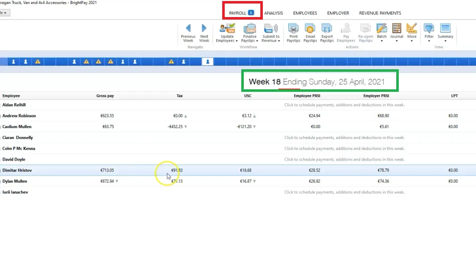
Task: Select employee Dylan Mullen
Action: [15, 181]
